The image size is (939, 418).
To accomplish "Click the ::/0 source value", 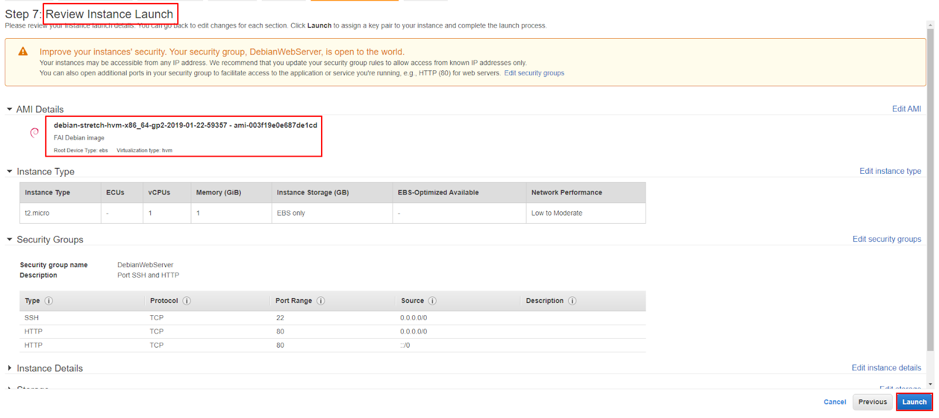I will [405, 345].
